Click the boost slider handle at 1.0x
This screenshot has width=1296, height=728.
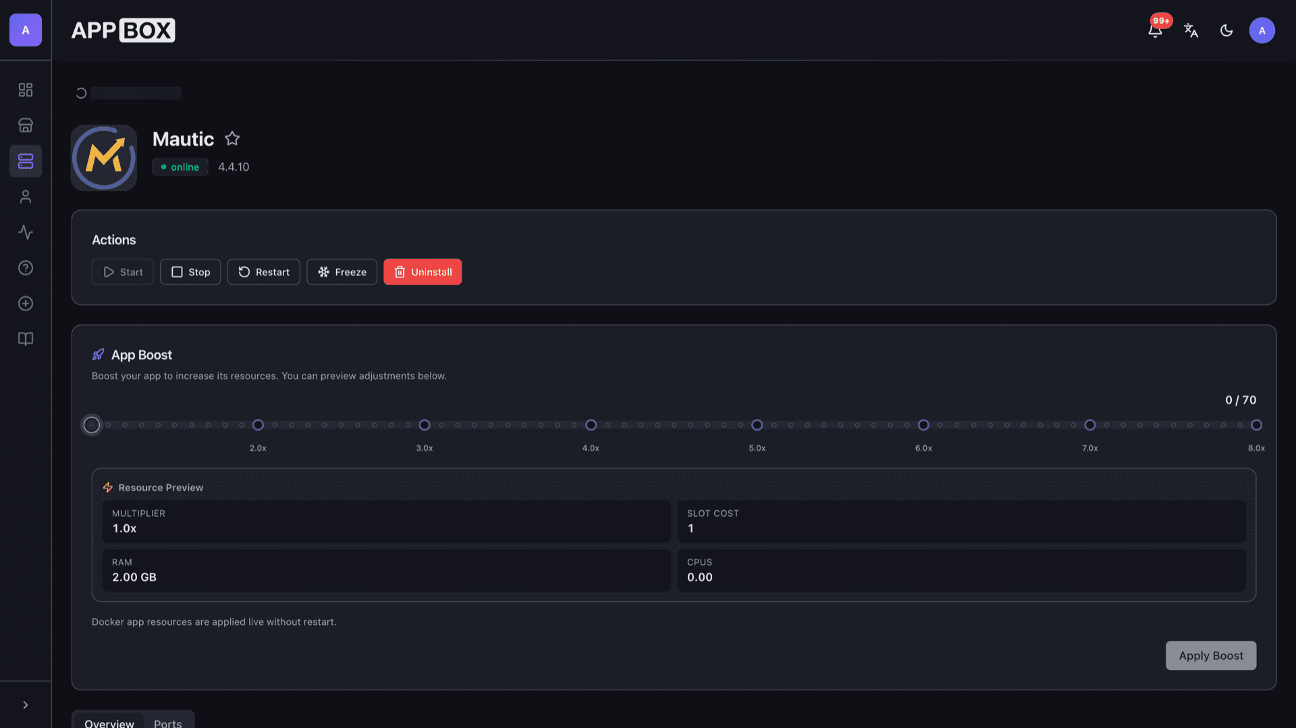[92, 425]
